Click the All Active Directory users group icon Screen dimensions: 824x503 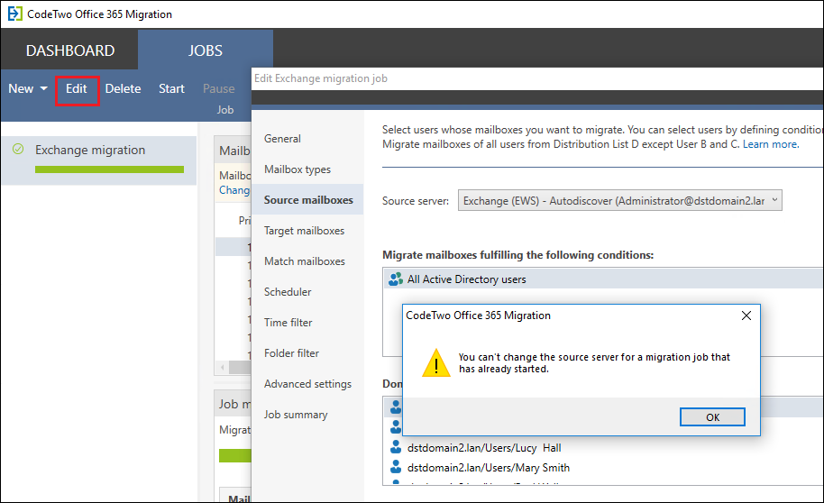[x=395, y=279]
